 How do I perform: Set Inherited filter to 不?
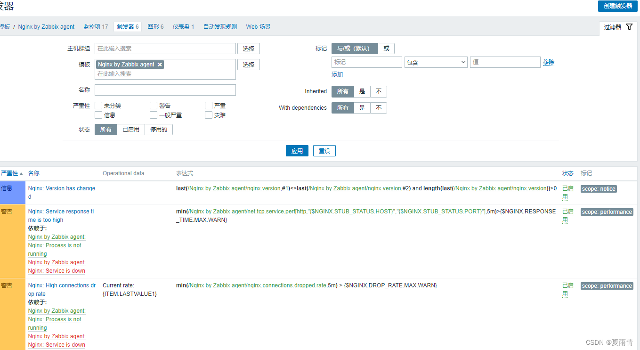click(x=379, y=91)
